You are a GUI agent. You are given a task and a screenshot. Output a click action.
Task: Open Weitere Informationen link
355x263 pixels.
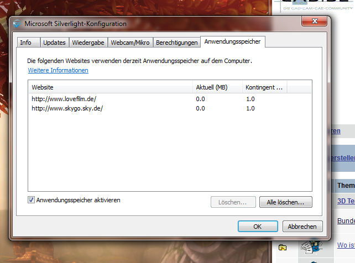click(x=58, y=70)
